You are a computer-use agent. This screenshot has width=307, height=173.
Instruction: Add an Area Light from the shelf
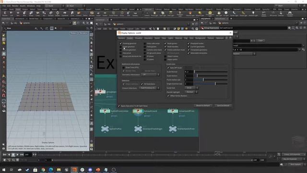point(171,14)
